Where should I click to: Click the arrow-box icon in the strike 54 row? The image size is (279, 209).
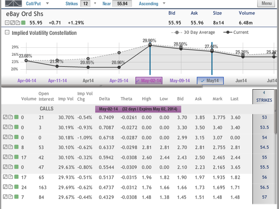(5, 137)
